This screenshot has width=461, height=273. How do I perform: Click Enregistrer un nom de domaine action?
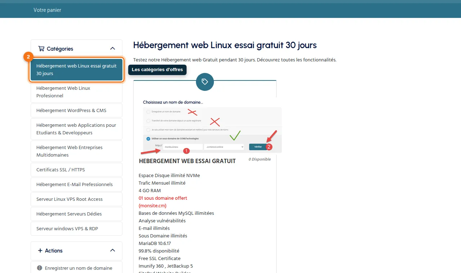pyautogui.click(x=76, y=268)
